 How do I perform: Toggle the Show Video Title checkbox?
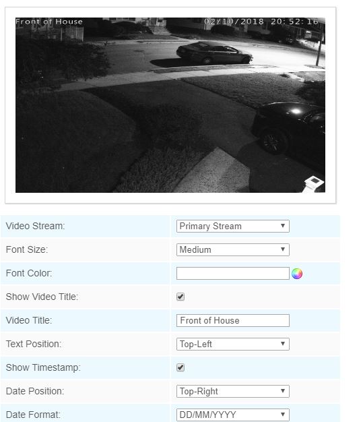coord(180,297)
